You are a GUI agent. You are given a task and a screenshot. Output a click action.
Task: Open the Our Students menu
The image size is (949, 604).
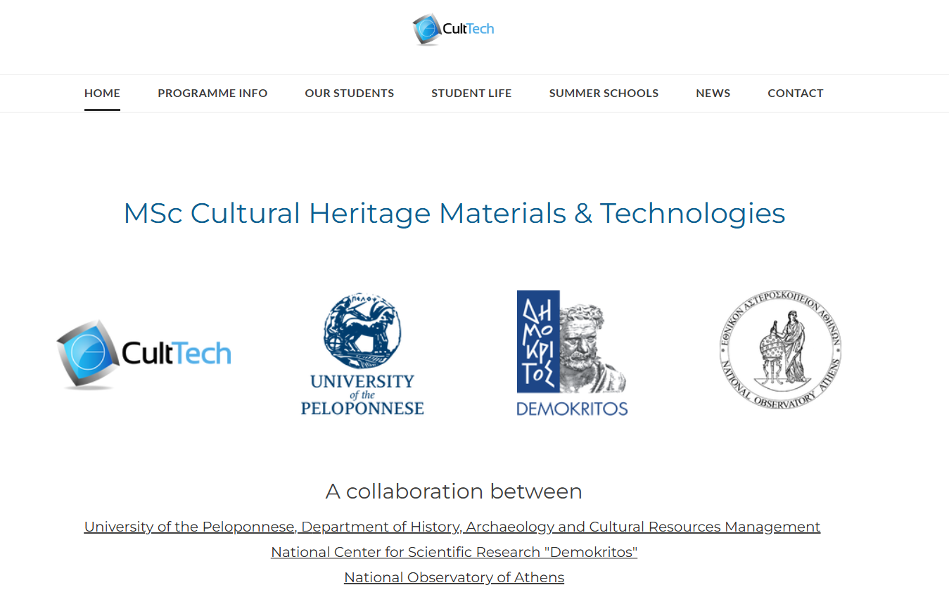[350, 93]
